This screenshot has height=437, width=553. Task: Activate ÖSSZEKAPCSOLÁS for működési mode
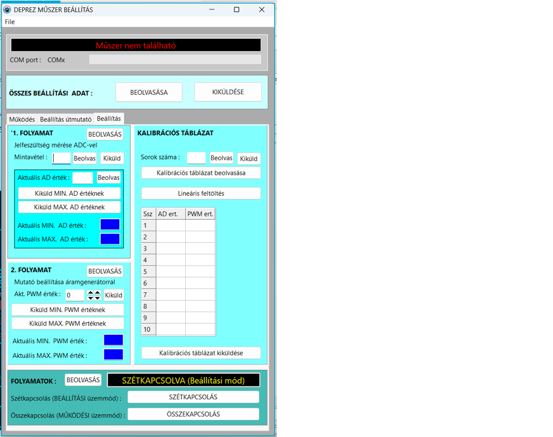pos(193,414)
